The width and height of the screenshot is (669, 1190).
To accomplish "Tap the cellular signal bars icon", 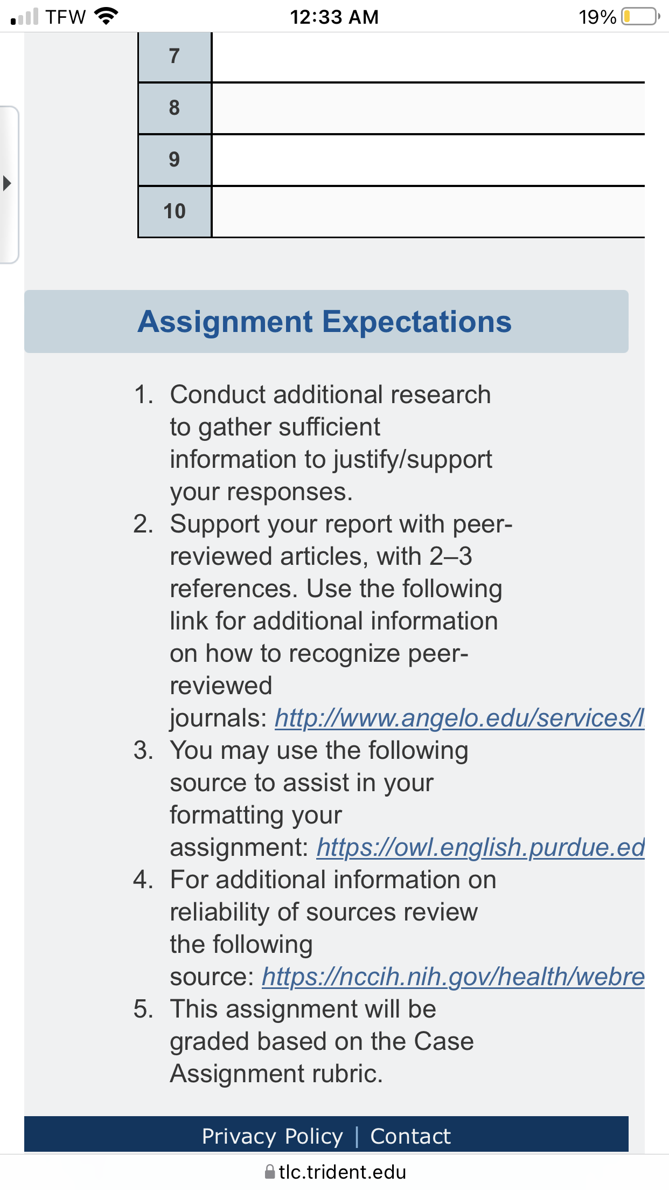I will (x=24, y=17).
